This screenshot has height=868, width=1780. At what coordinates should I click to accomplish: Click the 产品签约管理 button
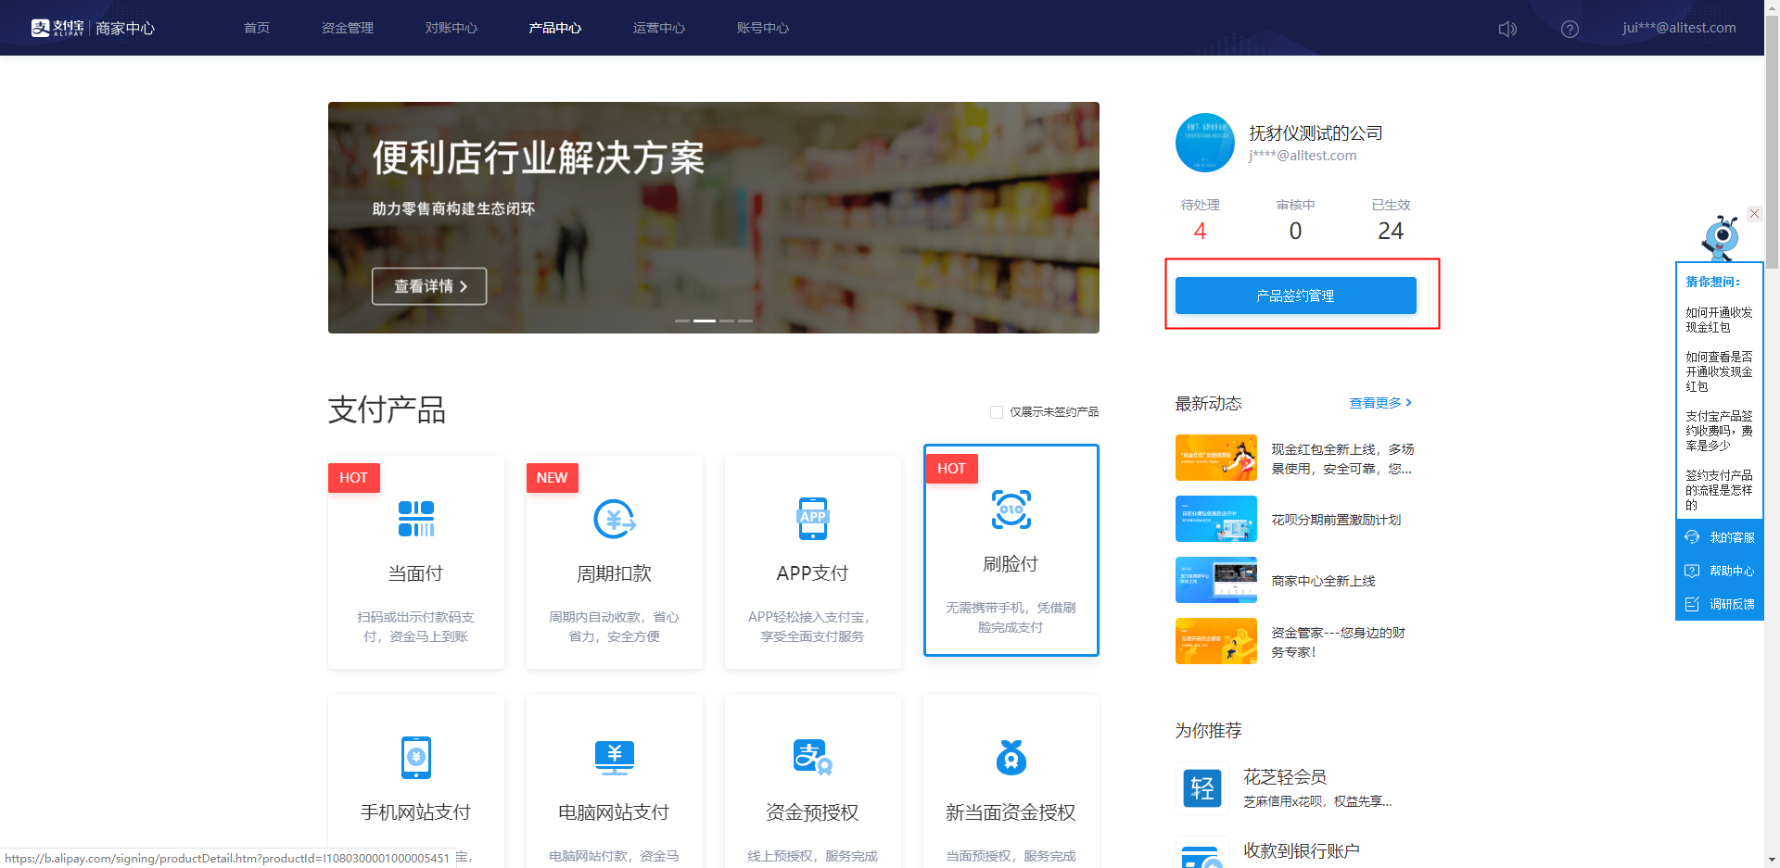tap(1296, 296)
